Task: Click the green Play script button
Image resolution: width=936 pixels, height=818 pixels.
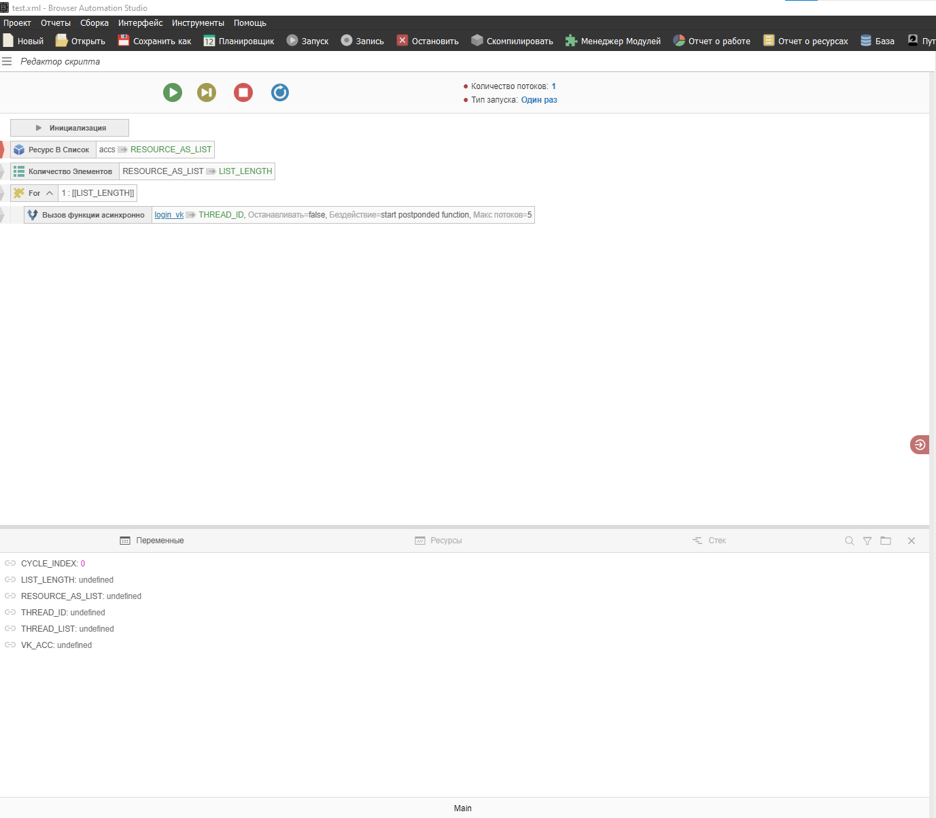Action: [x=173, y=92]
